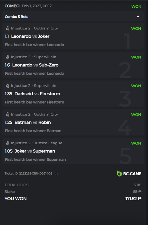This screenshot has height=225, width=148.
Task: Click the game icon on Joker vs Superman bet
Action: [x=7, y=143]
